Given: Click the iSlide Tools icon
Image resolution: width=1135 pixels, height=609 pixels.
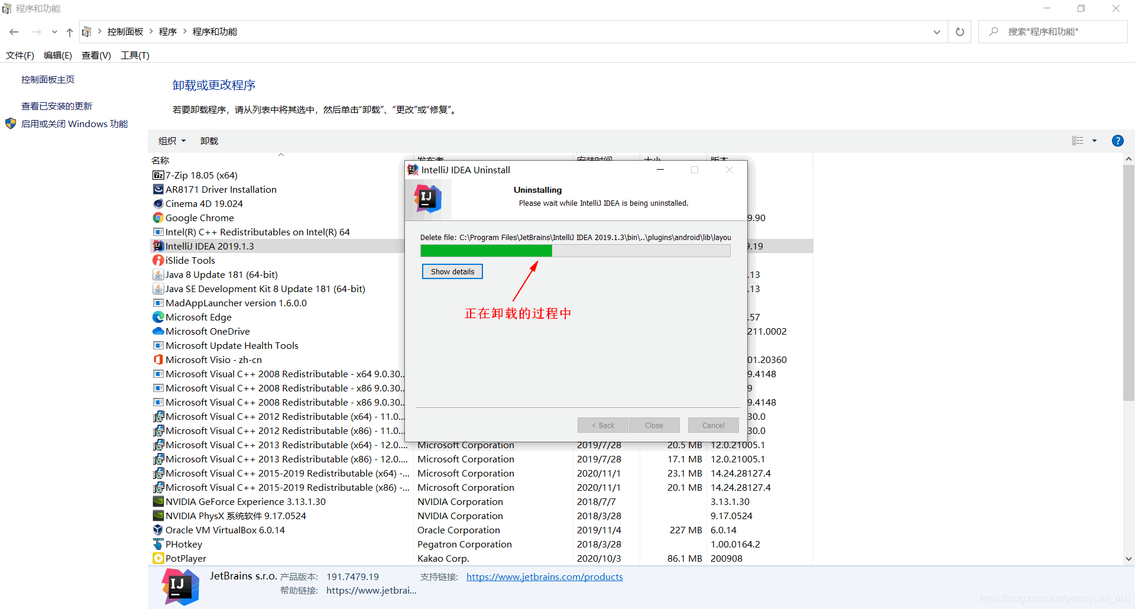Looking at the screenshot, I should pos(158,260).
